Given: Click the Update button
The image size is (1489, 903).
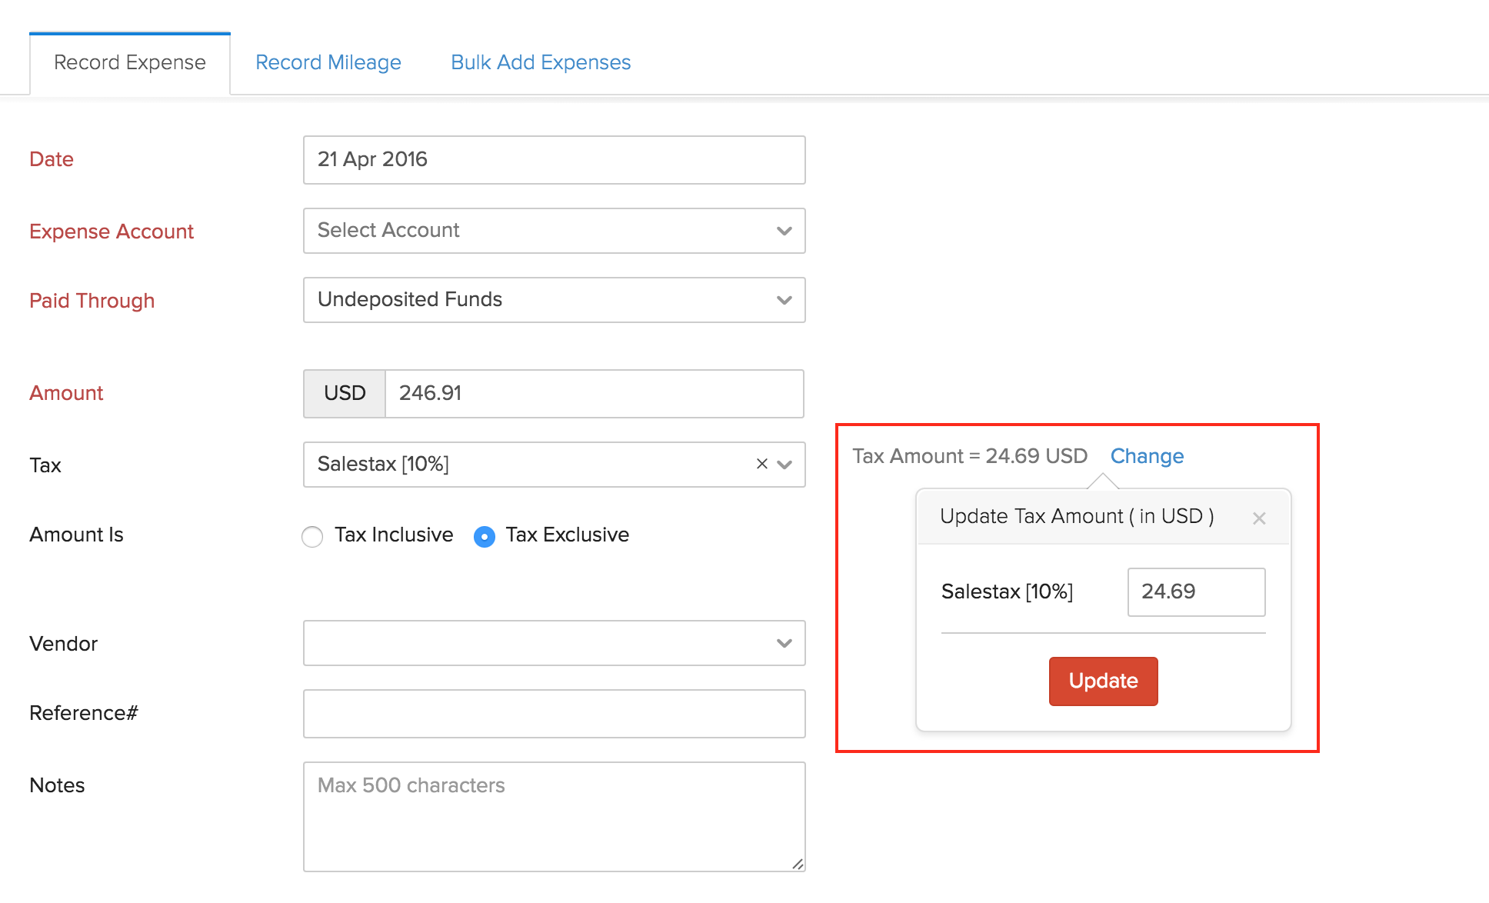Looking at the screenshot, I should (x=1105, y=681).
